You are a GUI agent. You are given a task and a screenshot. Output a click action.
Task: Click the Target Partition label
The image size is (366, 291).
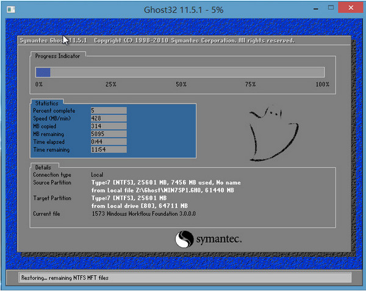[x=52, y=198]
